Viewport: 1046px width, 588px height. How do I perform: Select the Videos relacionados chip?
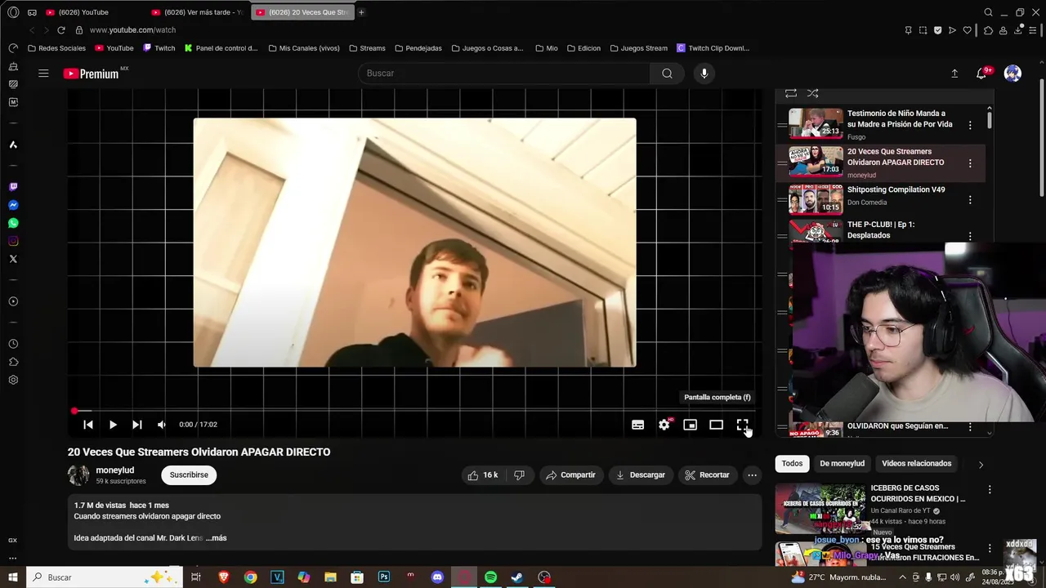(x=916, y=464)
